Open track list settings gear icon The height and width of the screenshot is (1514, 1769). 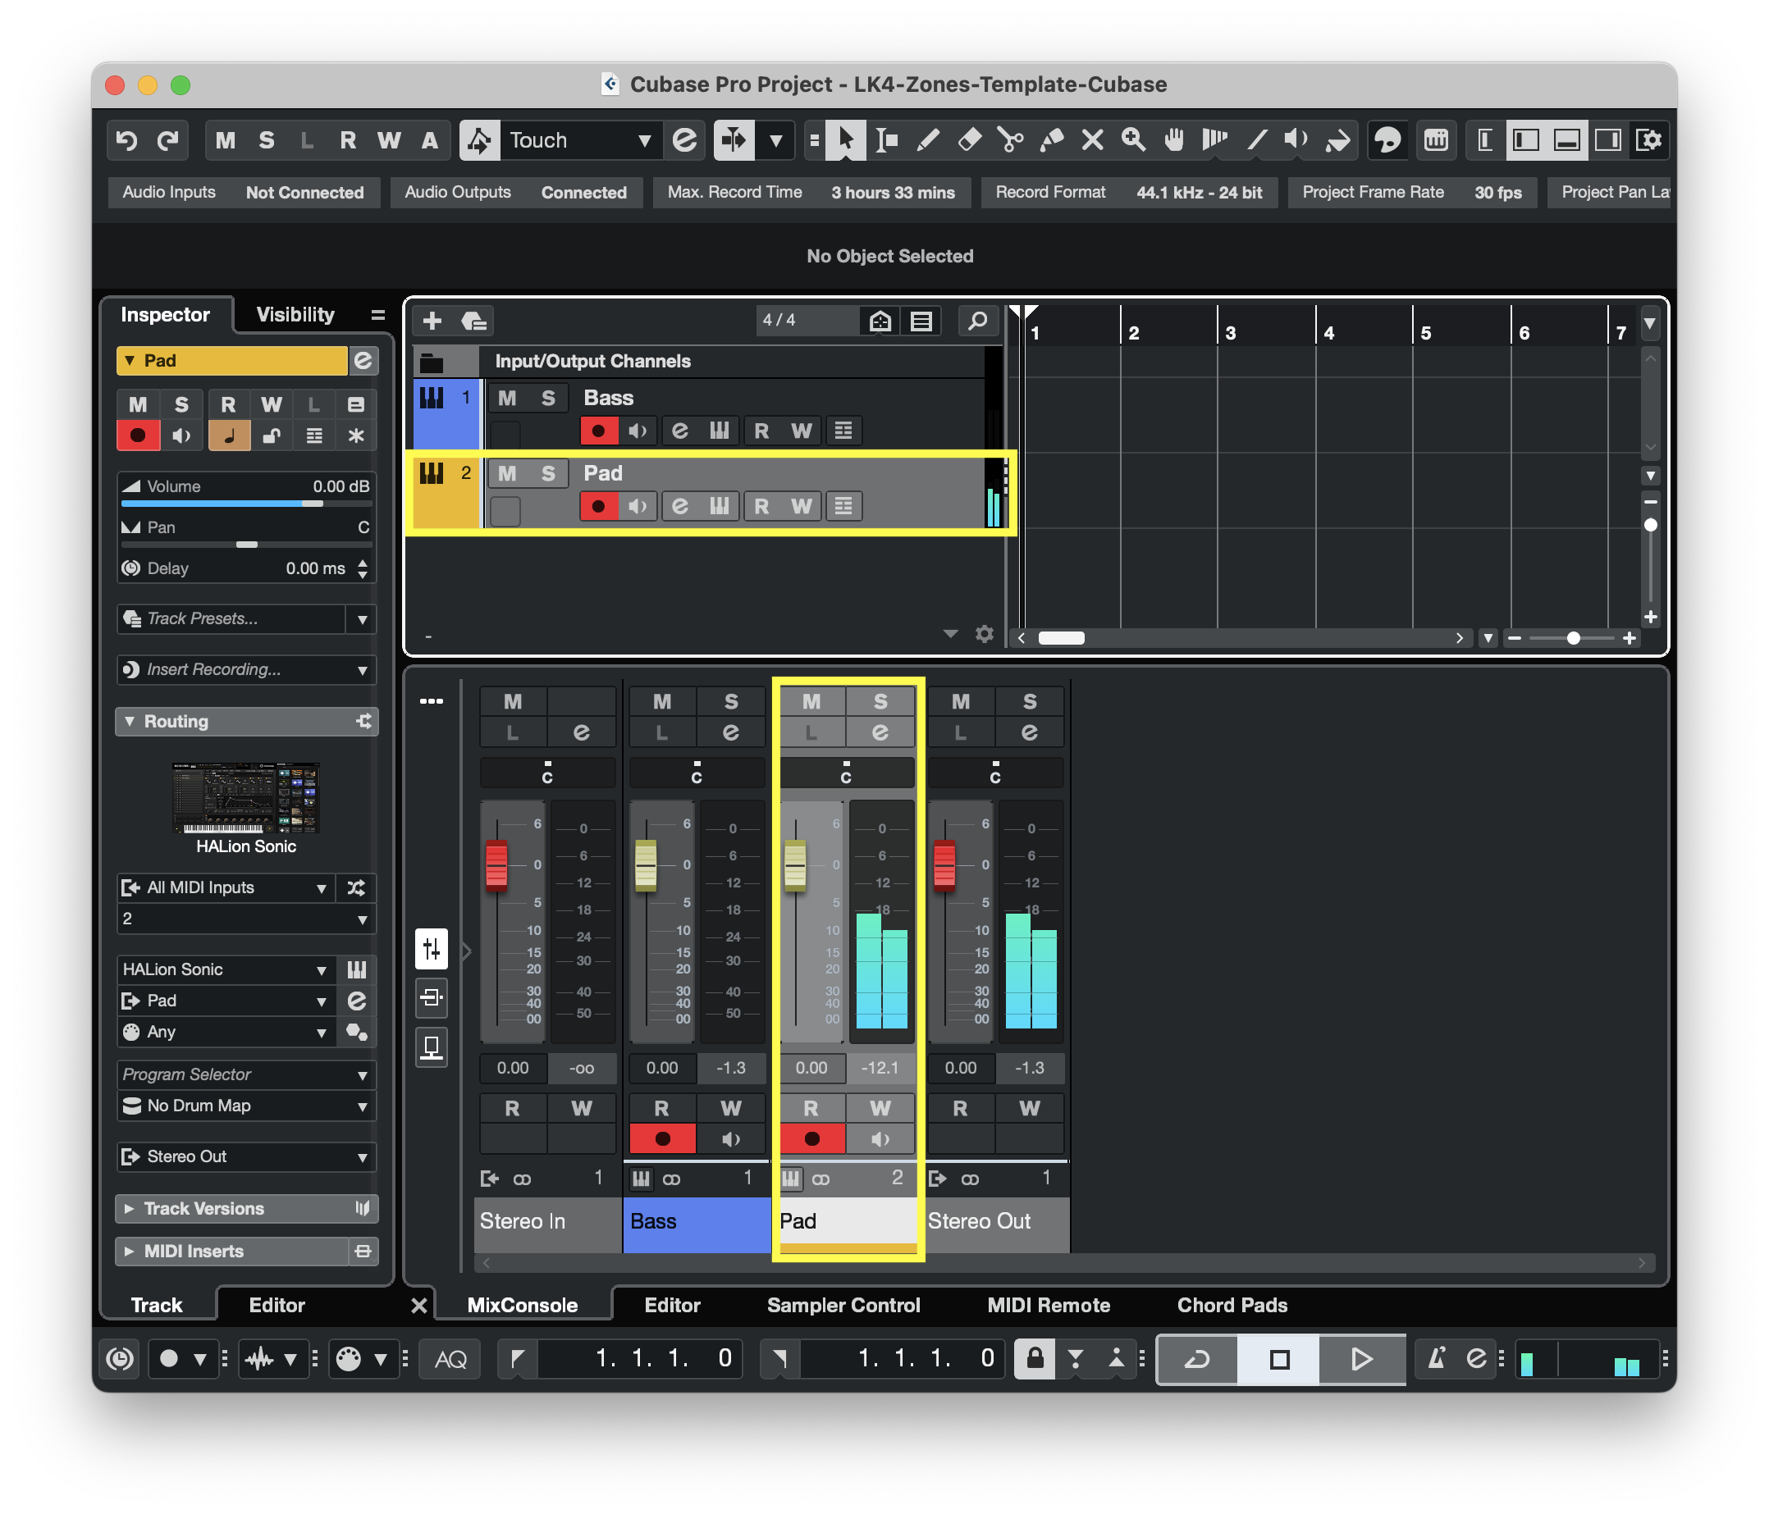click(x=985, y=634)
